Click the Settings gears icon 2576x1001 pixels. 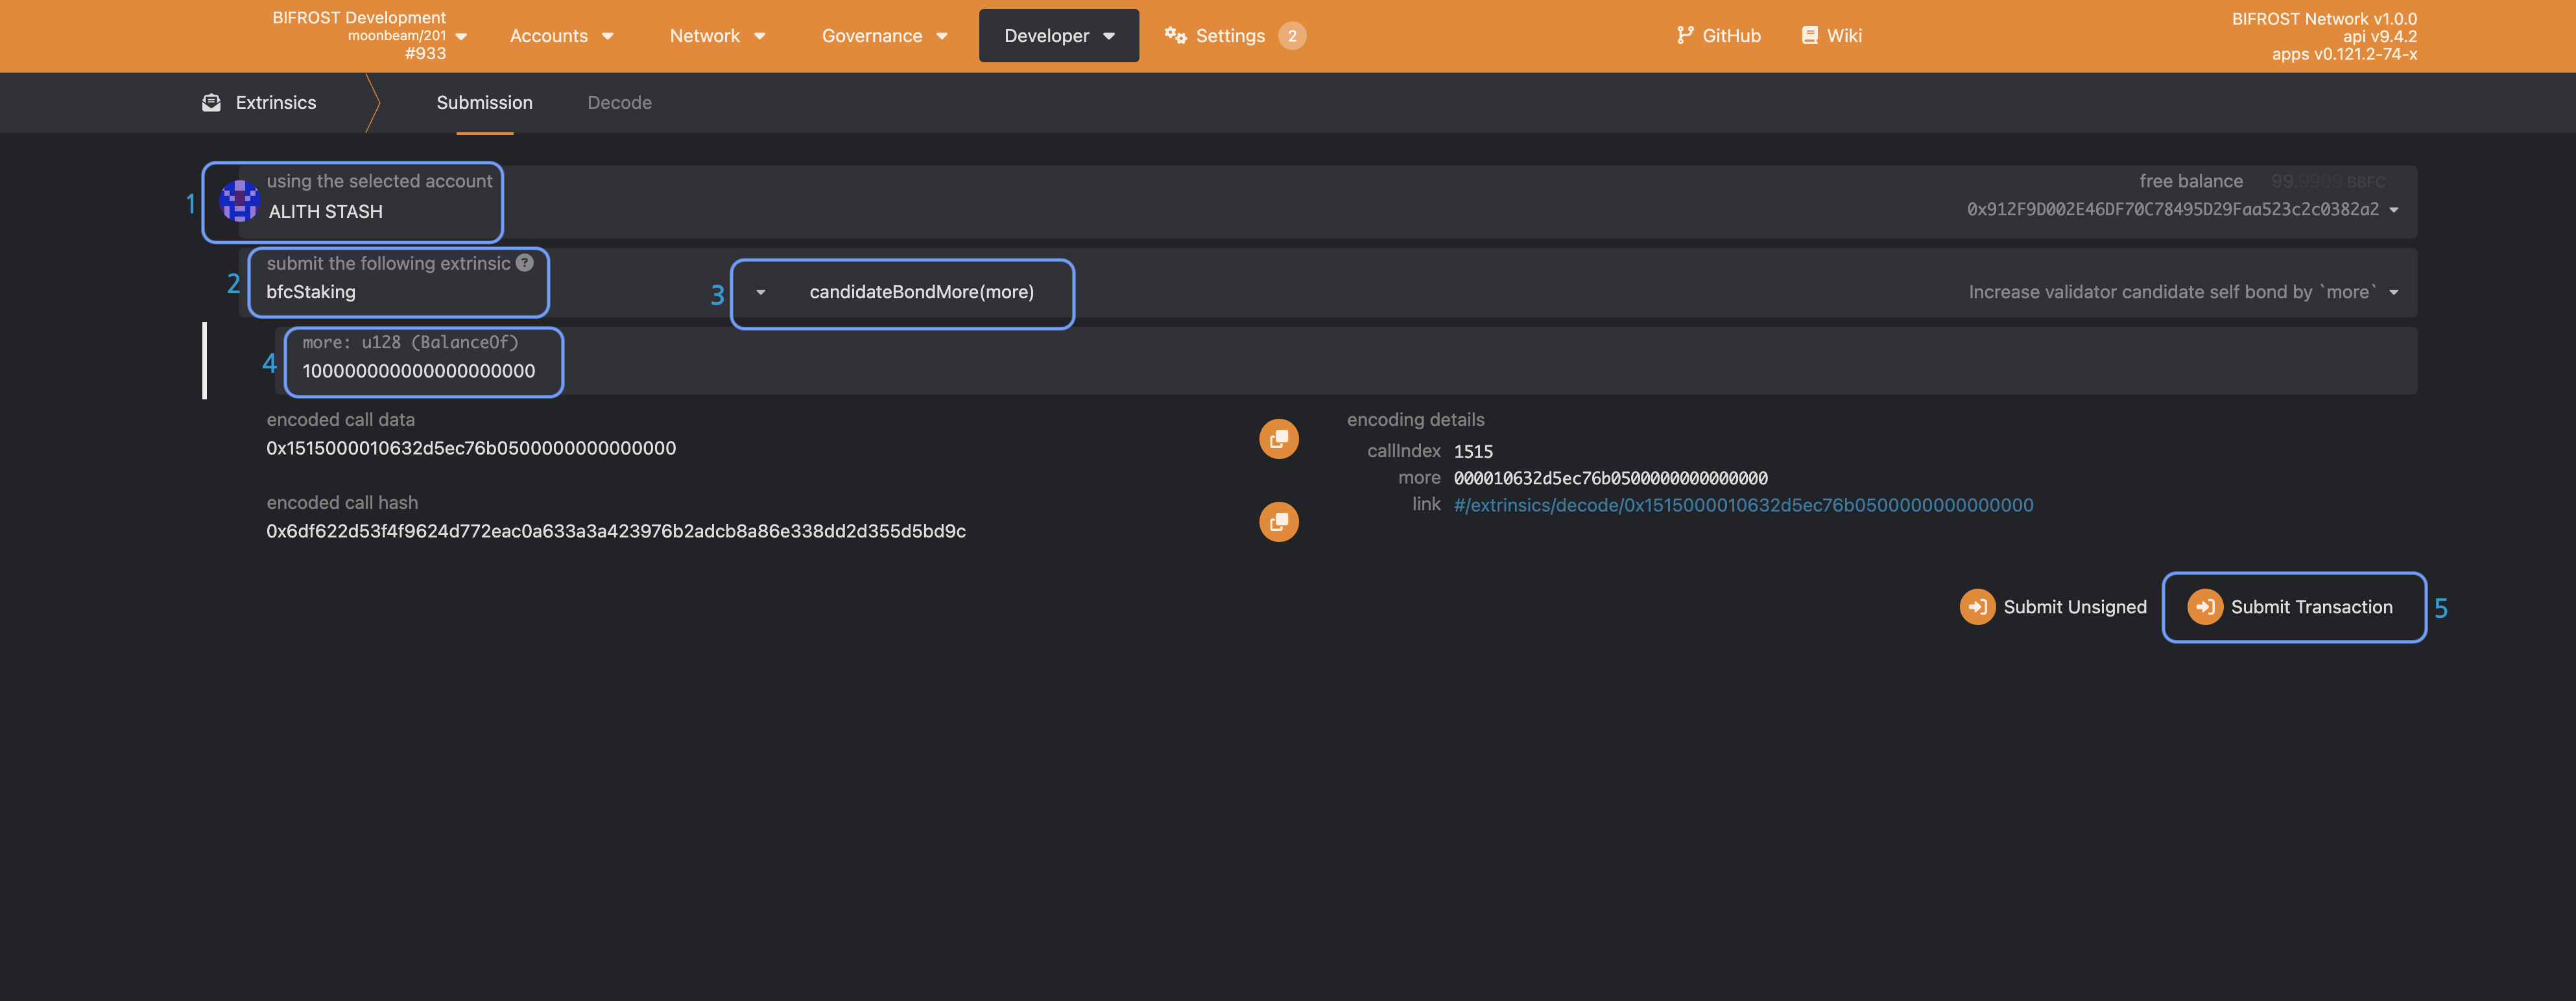click(x=1175, y=36)
